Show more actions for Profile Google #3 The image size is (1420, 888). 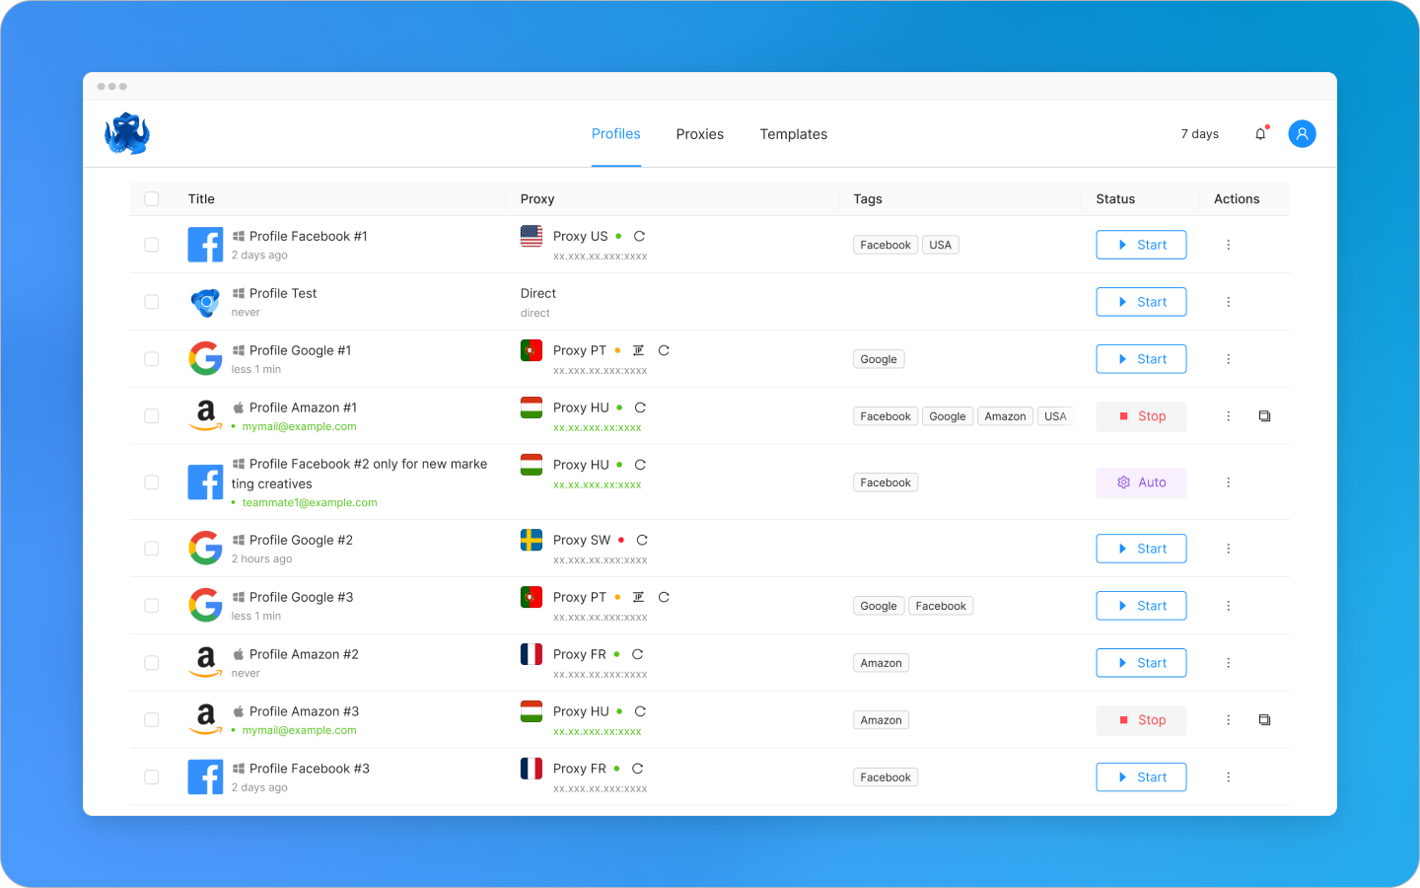[x=1229, y=606]
